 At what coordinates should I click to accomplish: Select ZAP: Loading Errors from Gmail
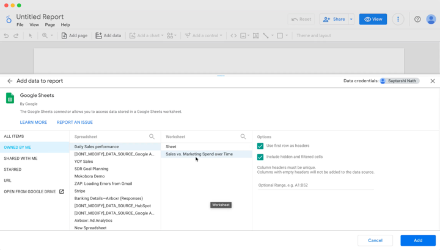[115, 184]
